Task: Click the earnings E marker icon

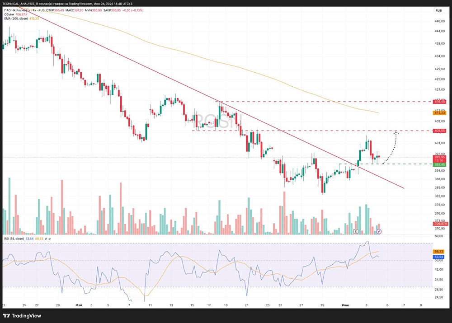Action: [x=356, y=231]
